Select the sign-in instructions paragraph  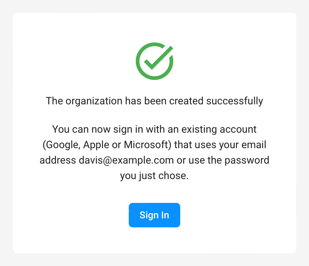pos(154,152)
